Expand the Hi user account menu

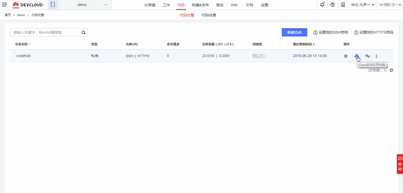pyautogui.click(x=390, y=5)
